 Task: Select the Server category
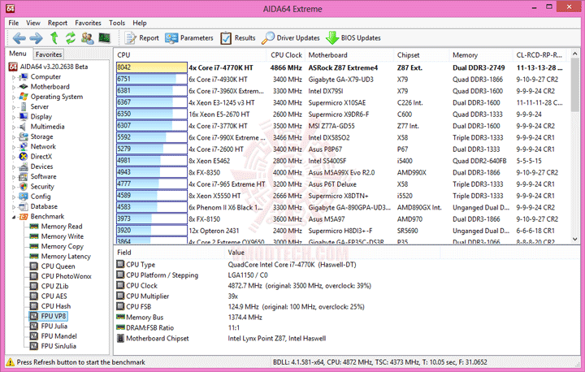coord(40,106)
